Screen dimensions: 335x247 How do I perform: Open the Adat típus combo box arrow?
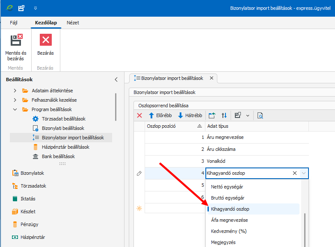(x=304, y=173)
